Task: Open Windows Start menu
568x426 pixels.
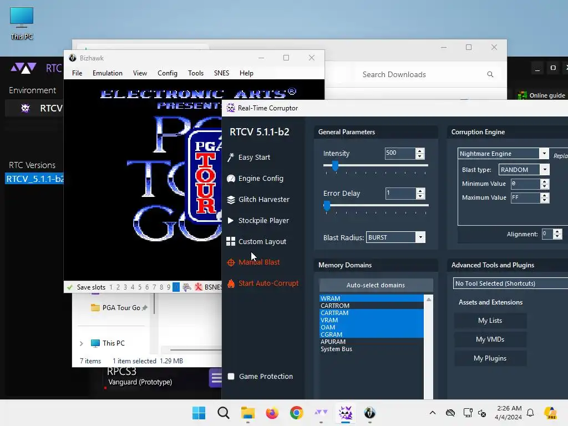Action: (x=199, y=413)
